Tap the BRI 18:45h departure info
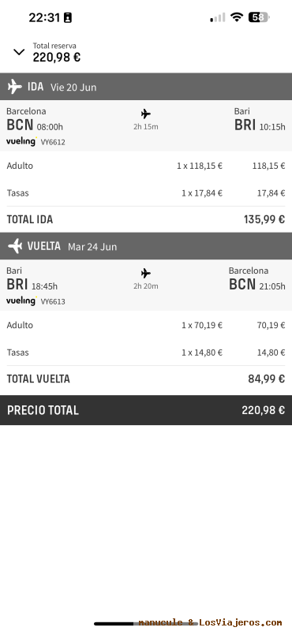Screen dimensions: 292x631 coord(32,285)
